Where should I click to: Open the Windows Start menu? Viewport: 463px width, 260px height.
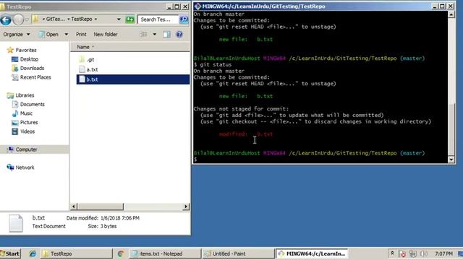point(10,253)
